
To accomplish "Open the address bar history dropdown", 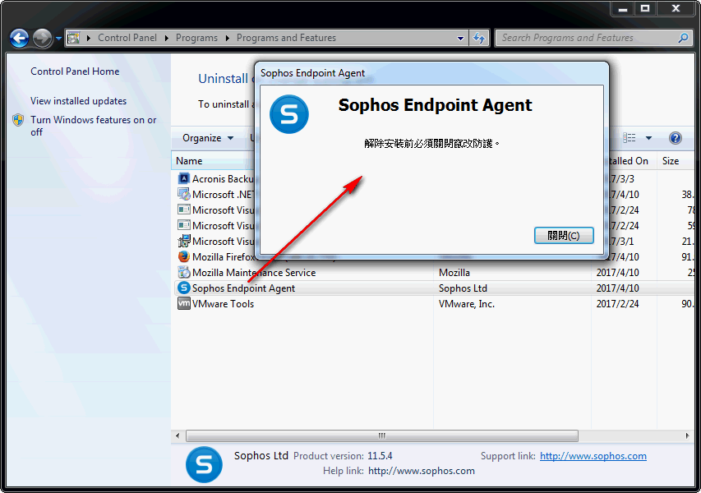I will pos(460,39).
